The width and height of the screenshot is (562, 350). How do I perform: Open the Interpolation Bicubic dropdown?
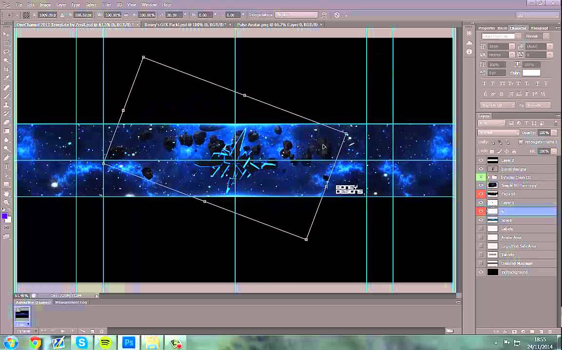(x=297, y=15)
